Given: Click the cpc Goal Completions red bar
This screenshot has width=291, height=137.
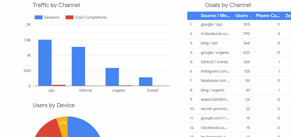Looking at the screenshot, I should coord(58,85).
